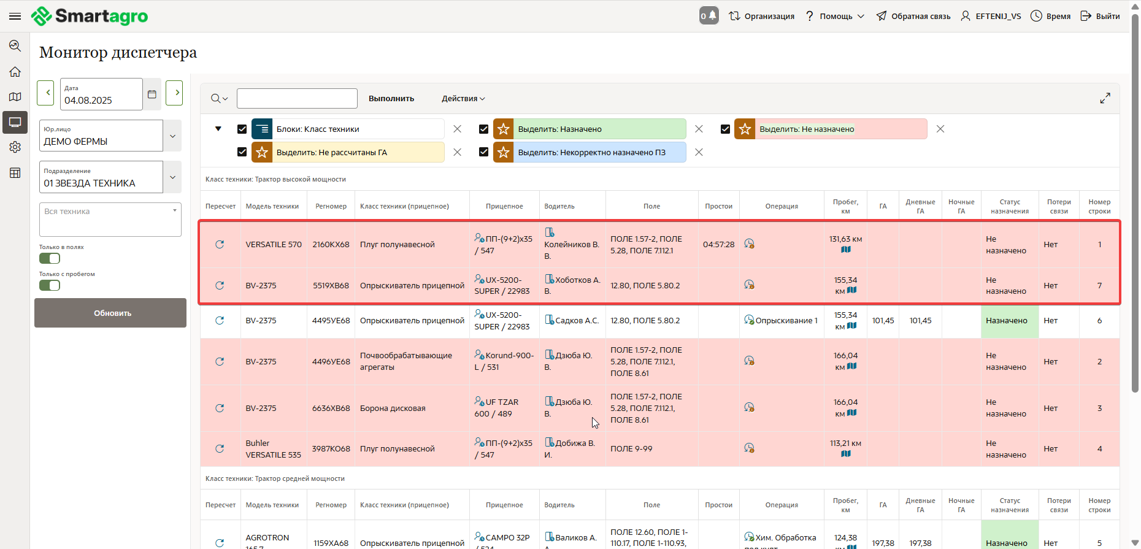Open the 'Помощь' menu
This screenshot has height=549, width=1141.
(835, 16)
